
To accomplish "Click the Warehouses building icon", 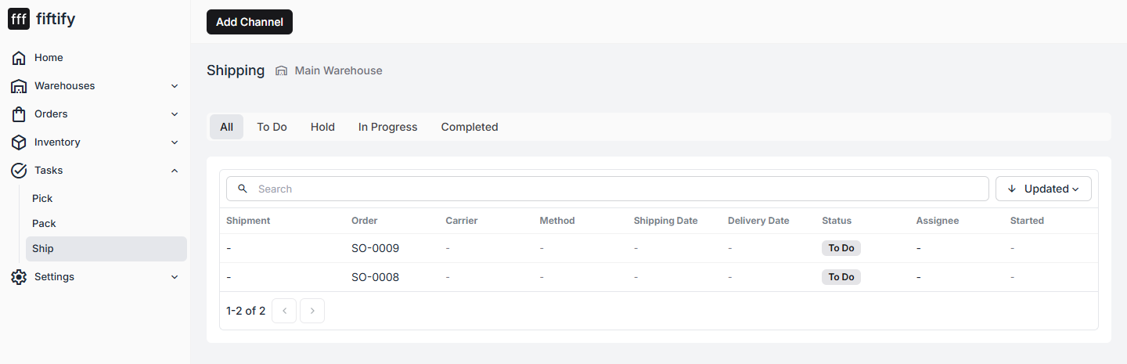I will tap(19, 86).
